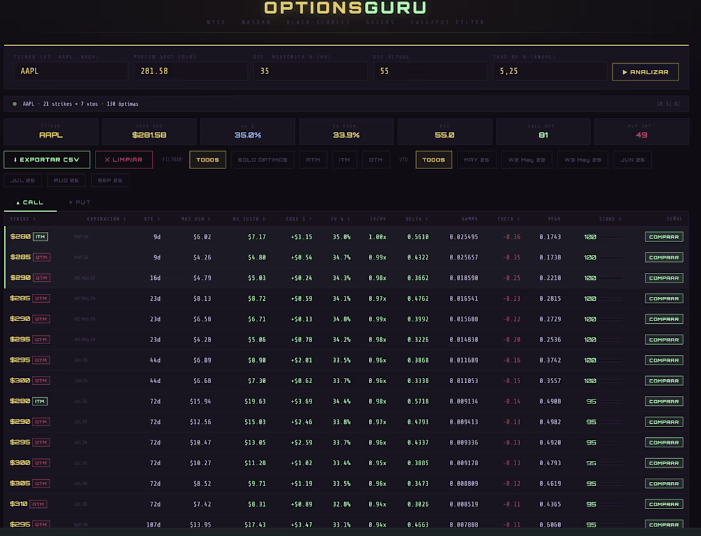Click the spot price field showing 281.58

point(191,71)
